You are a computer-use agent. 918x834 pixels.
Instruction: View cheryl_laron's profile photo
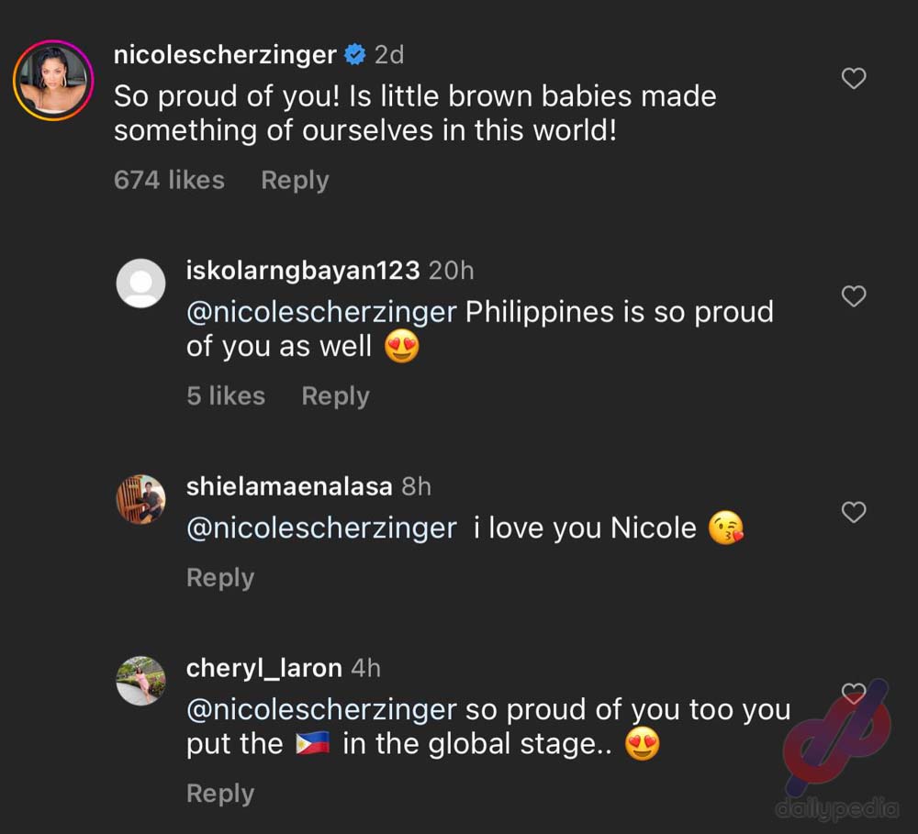coord(140,681)
